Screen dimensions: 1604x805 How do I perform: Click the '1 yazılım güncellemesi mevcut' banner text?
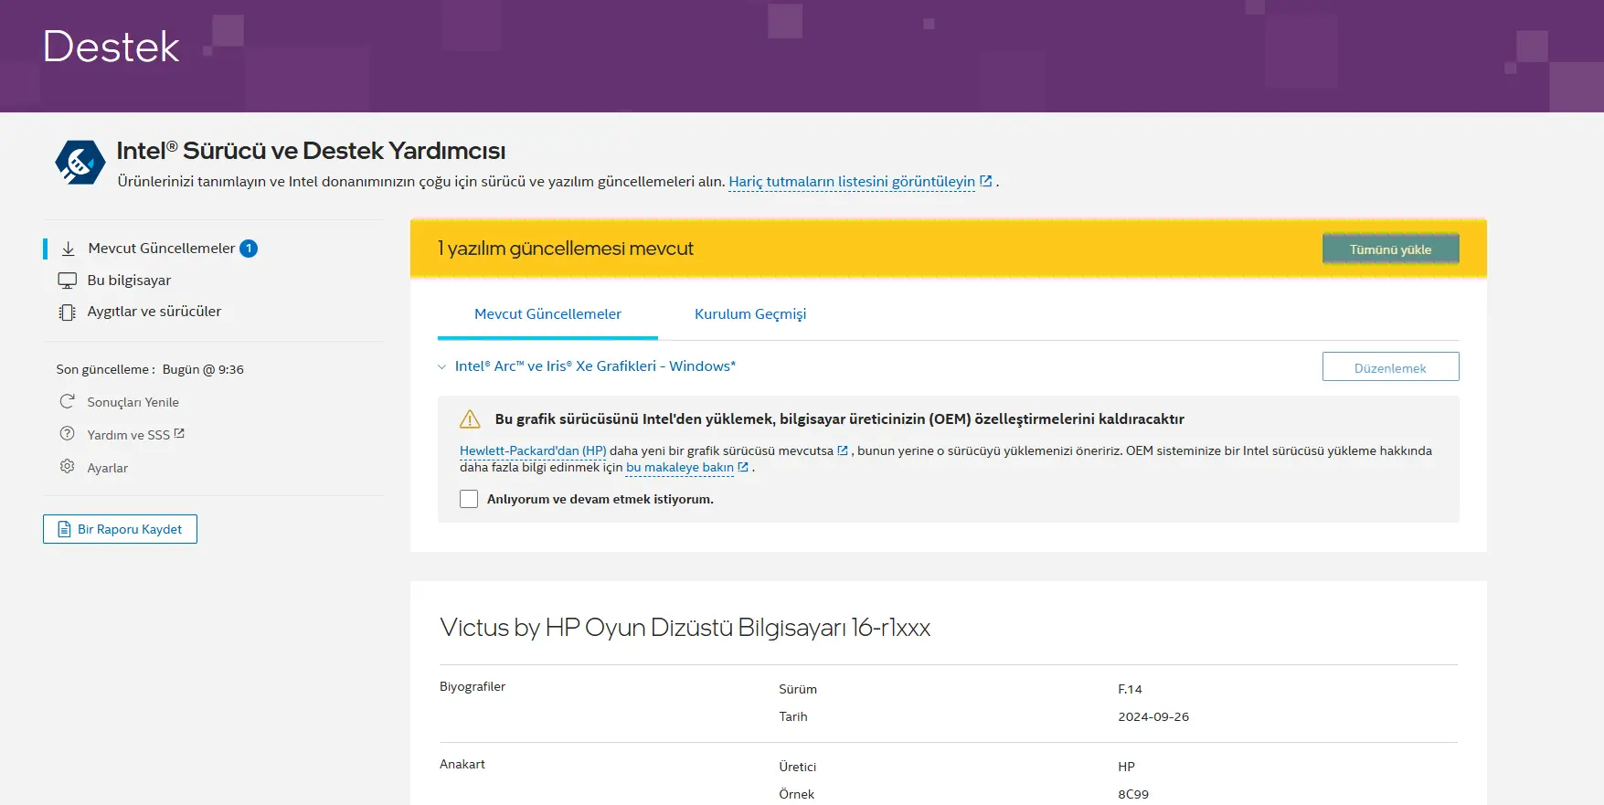(566, 249)
